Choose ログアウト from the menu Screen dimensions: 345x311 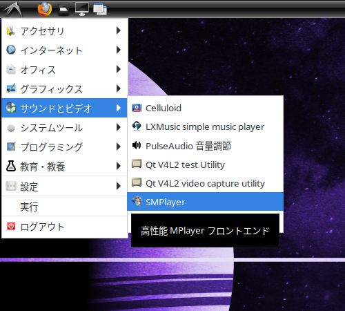pyautogui.click(x=65, y=227)
